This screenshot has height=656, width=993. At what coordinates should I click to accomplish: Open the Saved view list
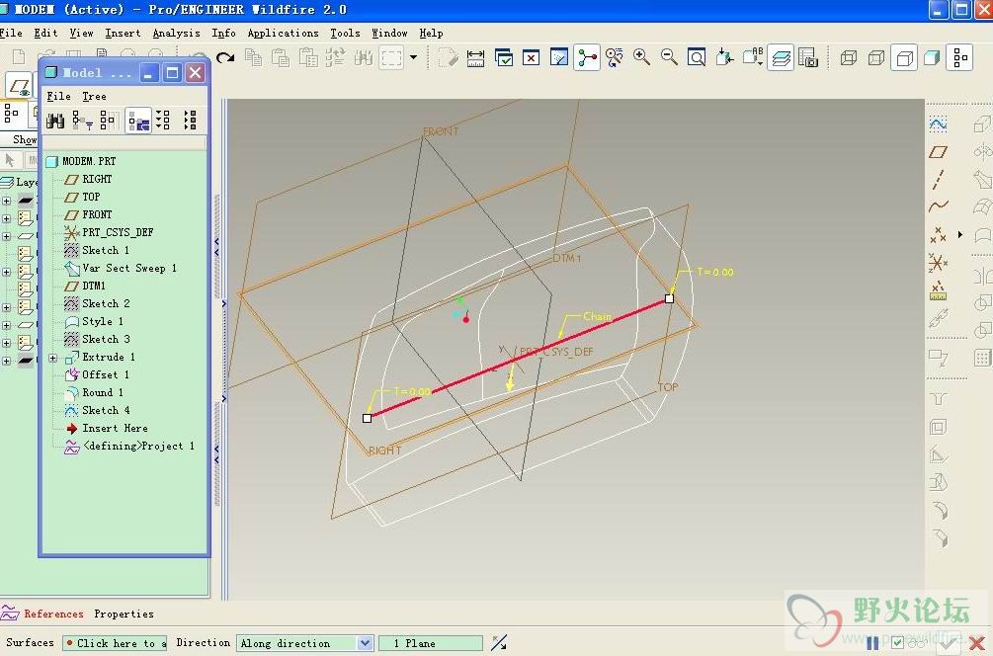[x=752, y=57]
